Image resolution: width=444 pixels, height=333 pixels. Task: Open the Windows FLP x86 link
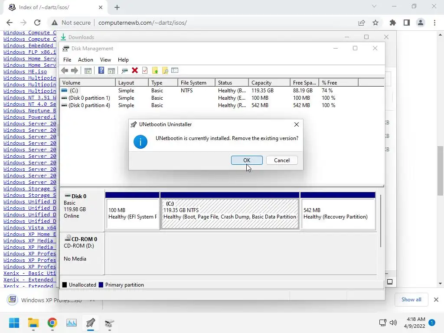click(x=30, y=52)
